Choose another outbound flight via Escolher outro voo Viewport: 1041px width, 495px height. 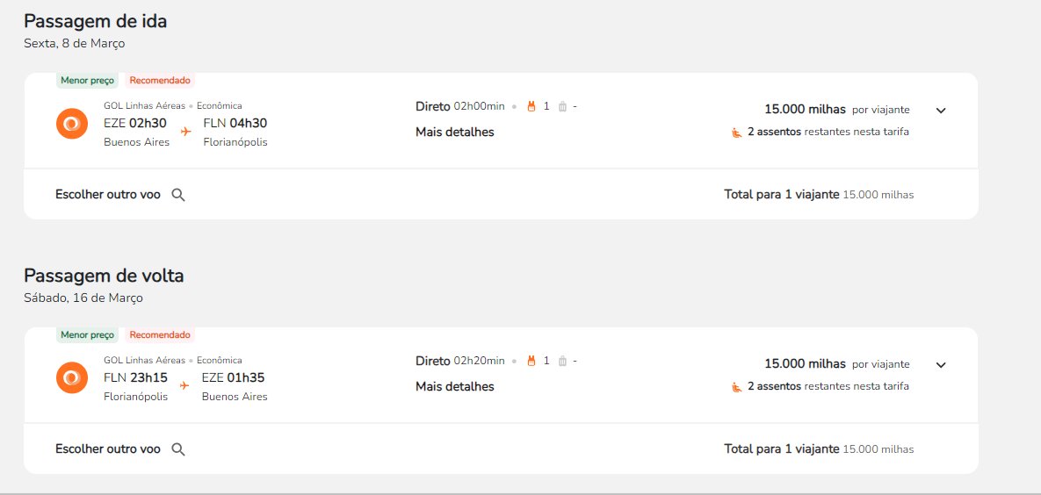(107, 195)
